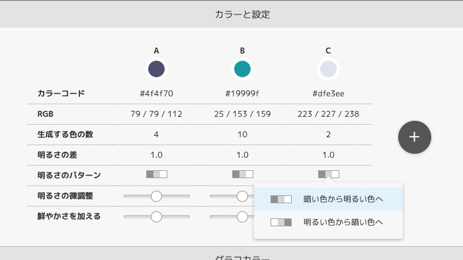Collapse brightness pattern dropdown for color C
The width and height of the screenshot is (463, 260).
[328, 174]
